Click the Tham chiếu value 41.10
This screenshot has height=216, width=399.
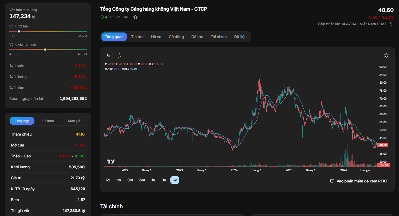point(80,134)
